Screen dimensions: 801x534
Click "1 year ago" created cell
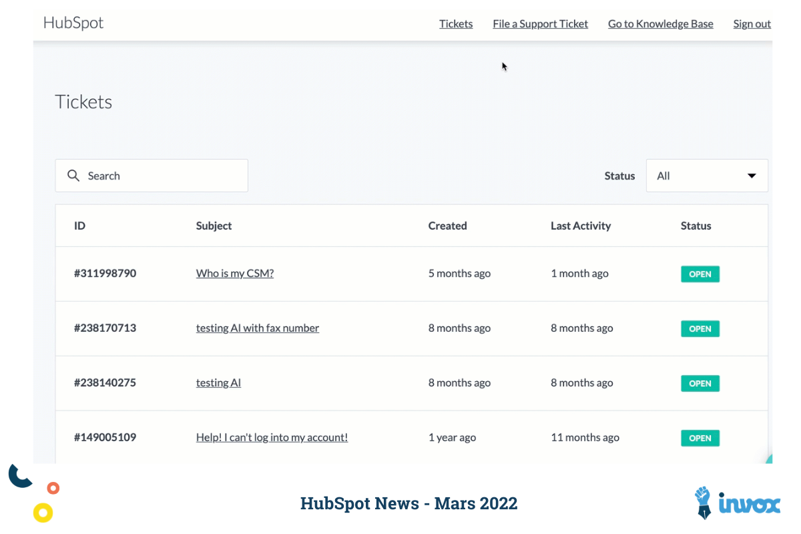452,438
